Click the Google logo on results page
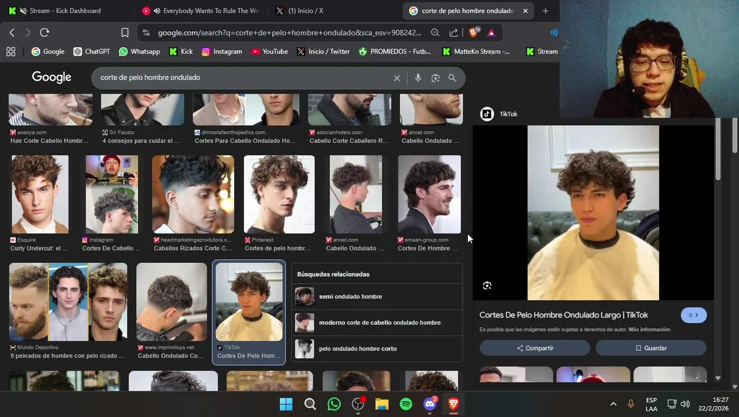The image size is (739, 417). (52, 77)
